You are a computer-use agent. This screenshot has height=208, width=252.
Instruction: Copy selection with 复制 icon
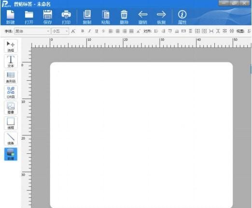(x=87, y=17)
